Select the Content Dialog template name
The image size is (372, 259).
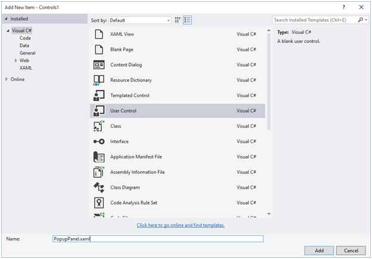point(126,65)
